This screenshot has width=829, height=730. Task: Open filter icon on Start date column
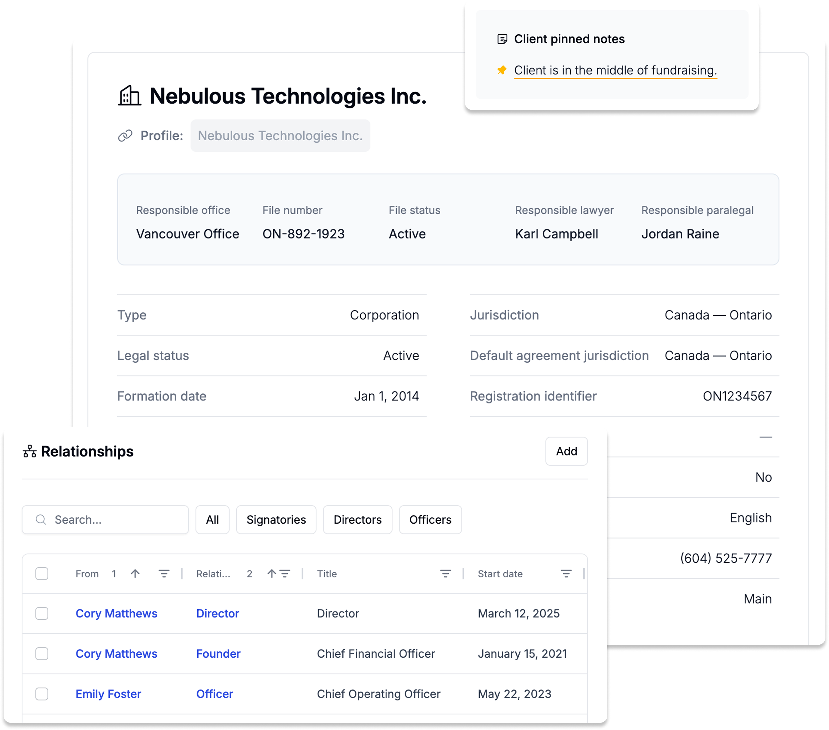(566, 573)
